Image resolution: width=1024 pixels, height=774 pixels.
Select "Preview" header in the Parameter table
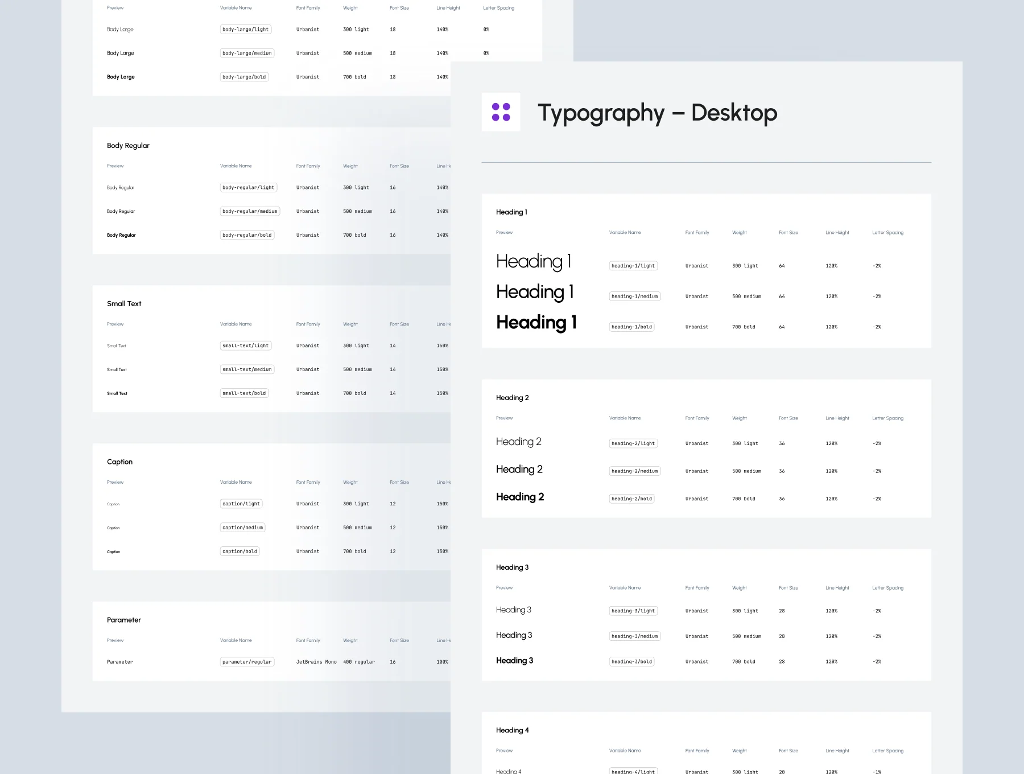coord(115,641)
